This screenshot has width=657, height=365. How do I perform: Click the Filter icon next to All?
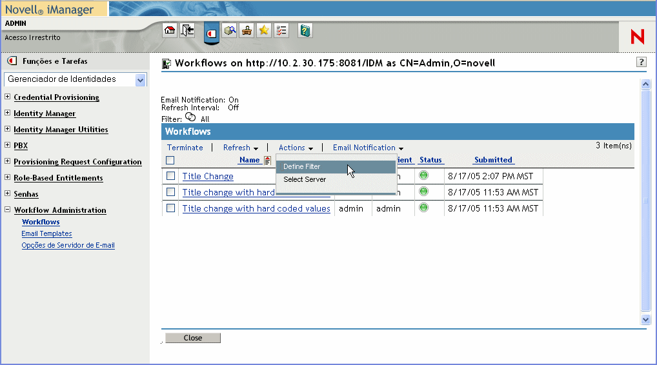[190, 117]
